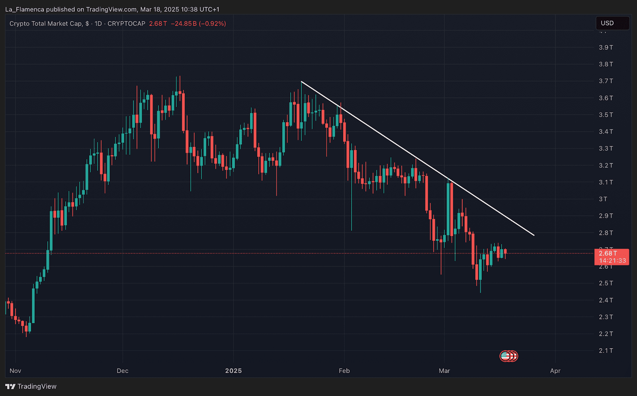This screenshot has height=396, width=637.
Task: Click the 2.4 T price axis label
Action: [606, 300]
